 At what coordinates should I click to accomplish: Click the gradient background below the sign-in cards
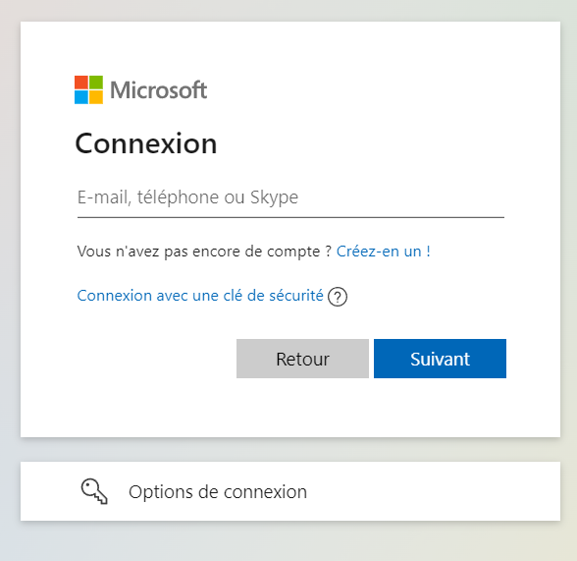[x=290, y=541]
